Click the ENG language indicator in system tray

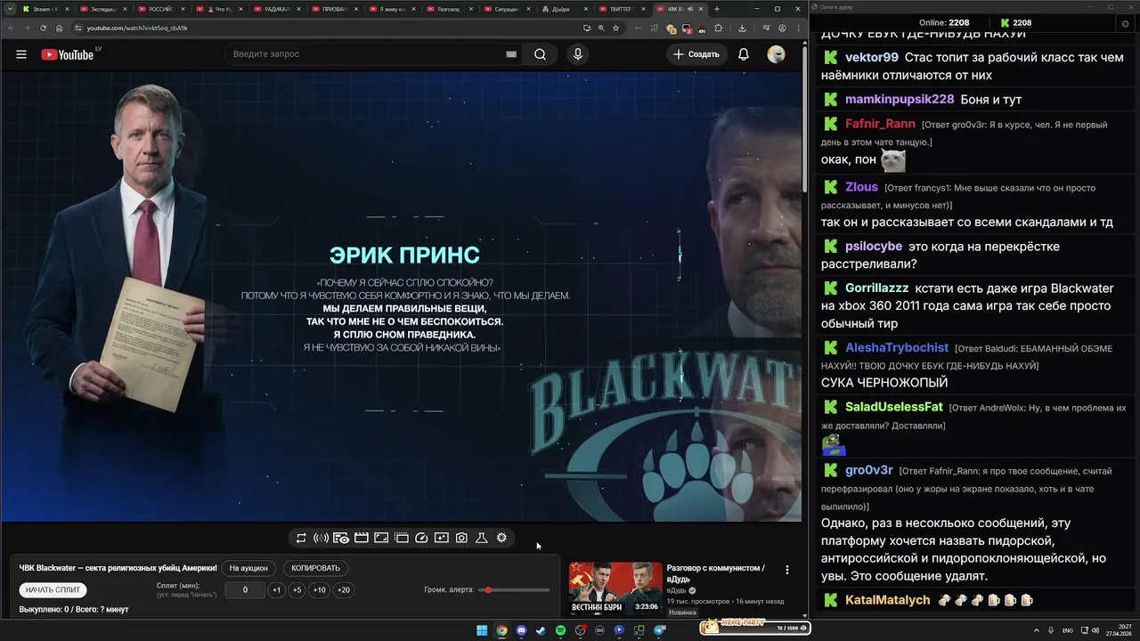point(1067,630)
